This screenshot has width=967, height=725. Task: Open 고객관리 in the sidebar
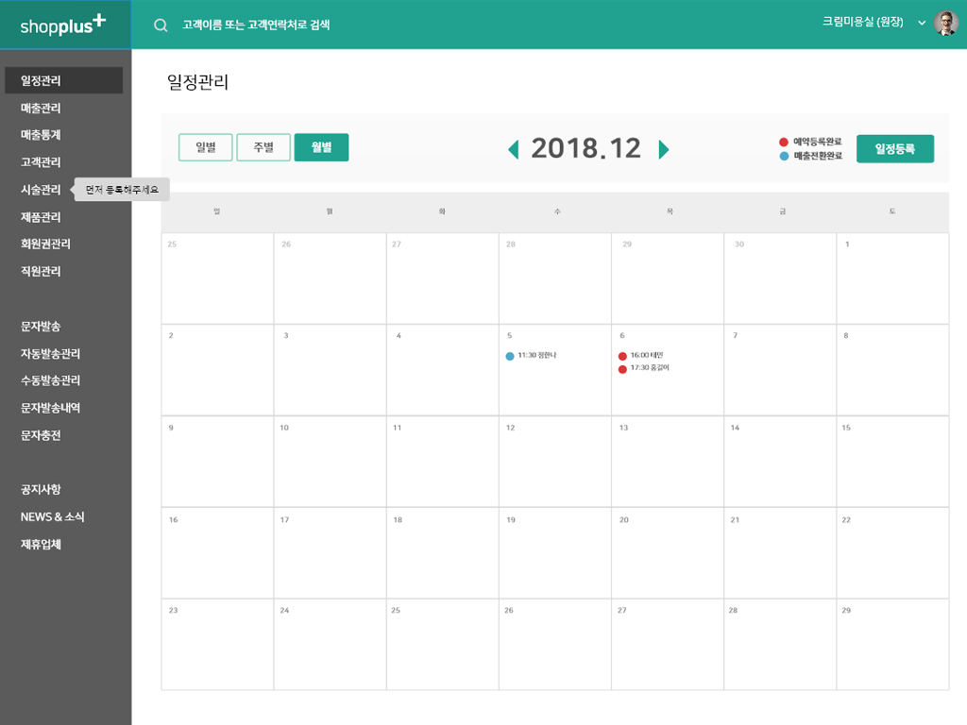[41, 162]
